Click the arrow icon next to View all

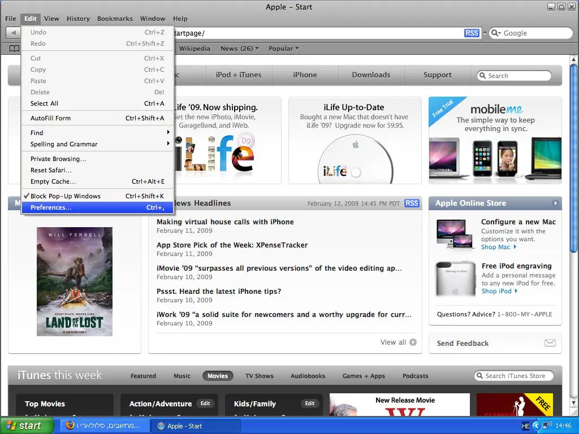(413, 342)
